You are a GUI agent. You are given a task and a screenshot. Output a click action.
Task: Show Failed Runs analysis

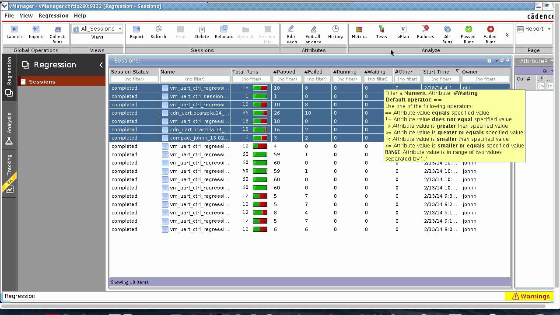(x=490, y=35)
